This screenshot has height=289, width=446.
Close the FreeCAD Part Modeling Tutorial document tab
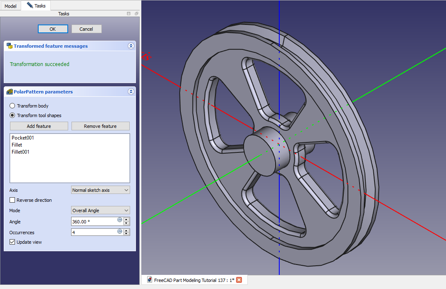click(239, 280)
